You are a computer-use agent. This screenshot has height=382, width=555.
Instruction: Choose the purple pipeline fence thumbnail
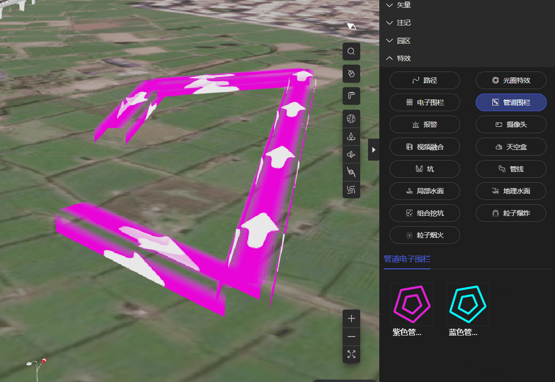click(x=412, y=304)
